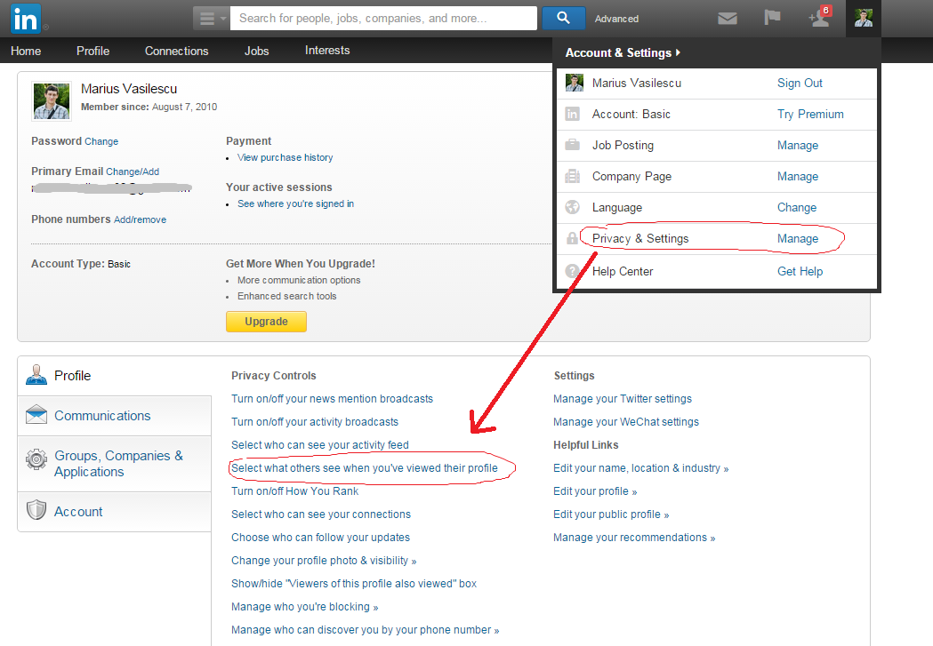Open Edit your public profile
Screen dimensions: 933x646
[x=611, y=514]
